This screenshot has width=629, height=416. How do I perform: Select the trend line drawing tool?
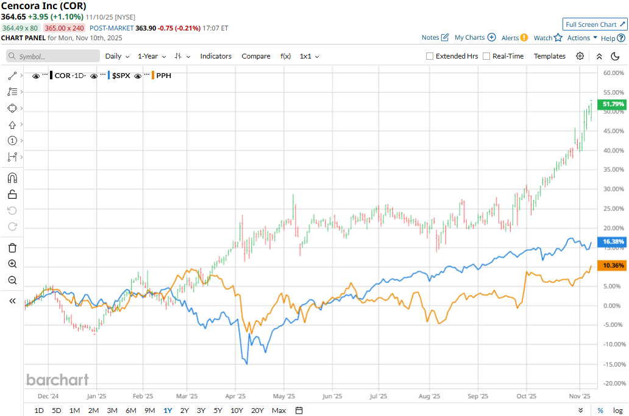pyautogui.click(x=12, y=76)
